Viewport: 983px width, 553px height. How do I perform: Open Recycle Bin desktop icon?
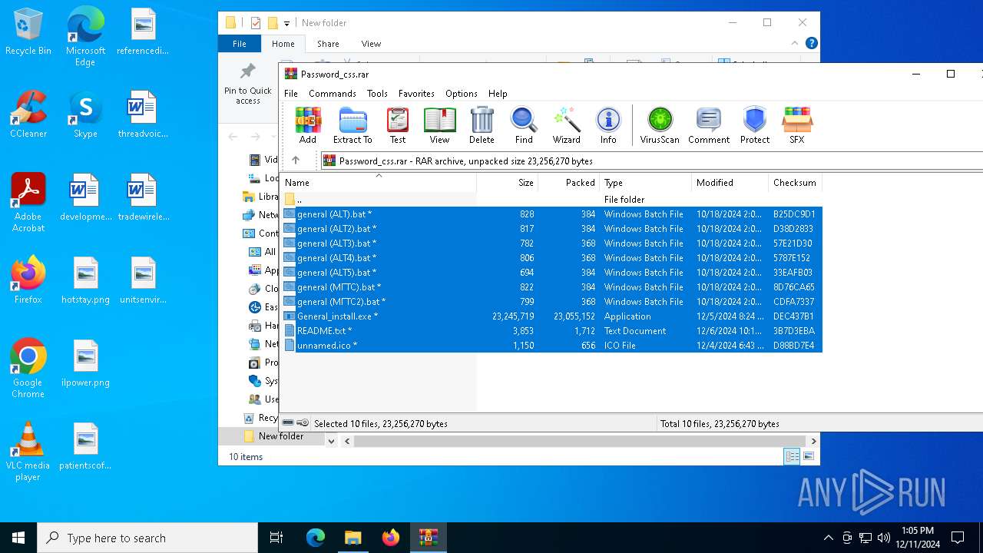[x=28, y=32]
